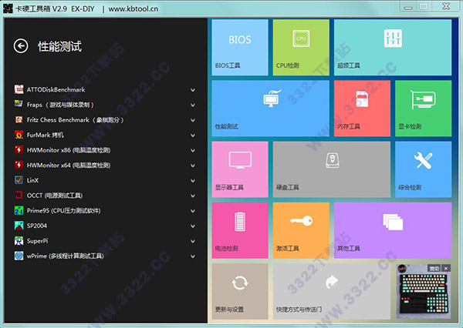The image size is (463, 328).
Task: Select Fraps (游戏与媒体录制) entry text
Action: pyautogui.click(x=60, y=105)
